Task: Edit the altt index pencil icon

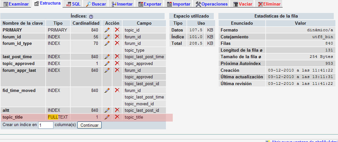Action: pyautogui.click(x=107, y=110)
